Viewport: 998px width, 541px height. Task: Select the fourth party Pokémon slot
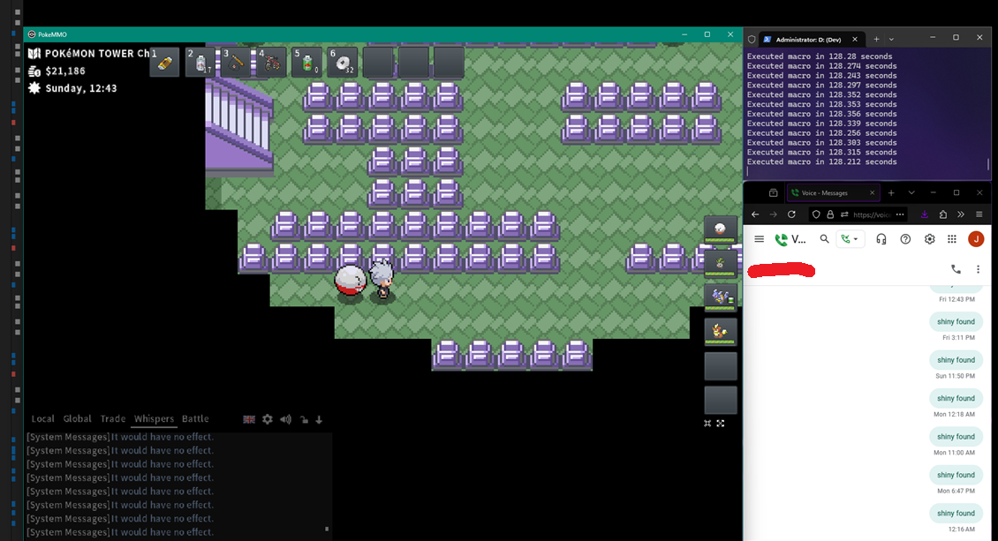[x=721, y=332]
